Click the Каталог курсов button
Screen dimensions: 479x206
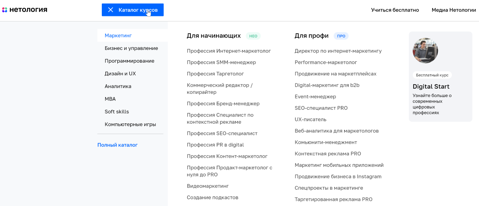tap(133, 10)
